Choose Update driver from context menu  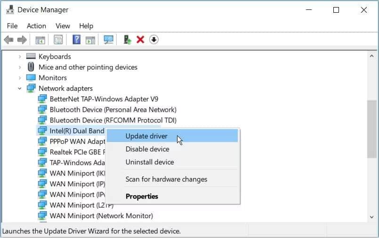point(146,136)
